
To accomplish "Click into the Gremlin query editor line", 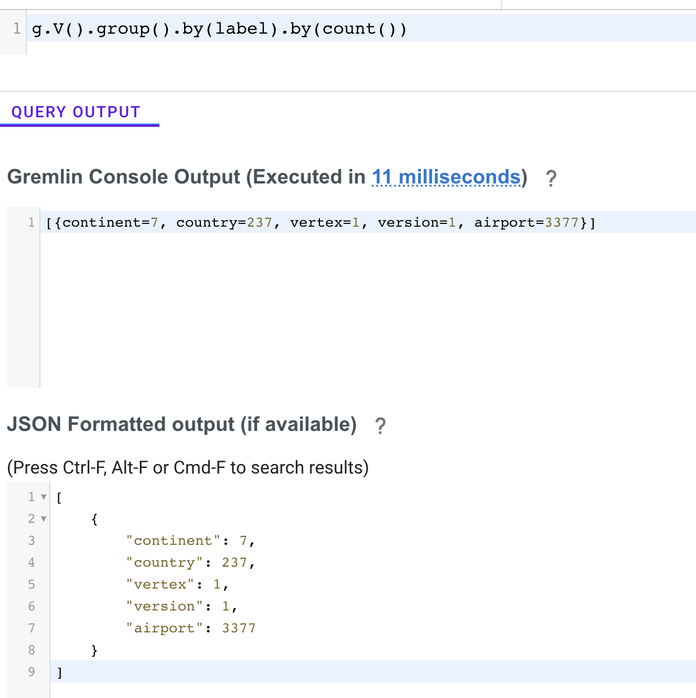I will pyautogui.click(x=361, y=29).
